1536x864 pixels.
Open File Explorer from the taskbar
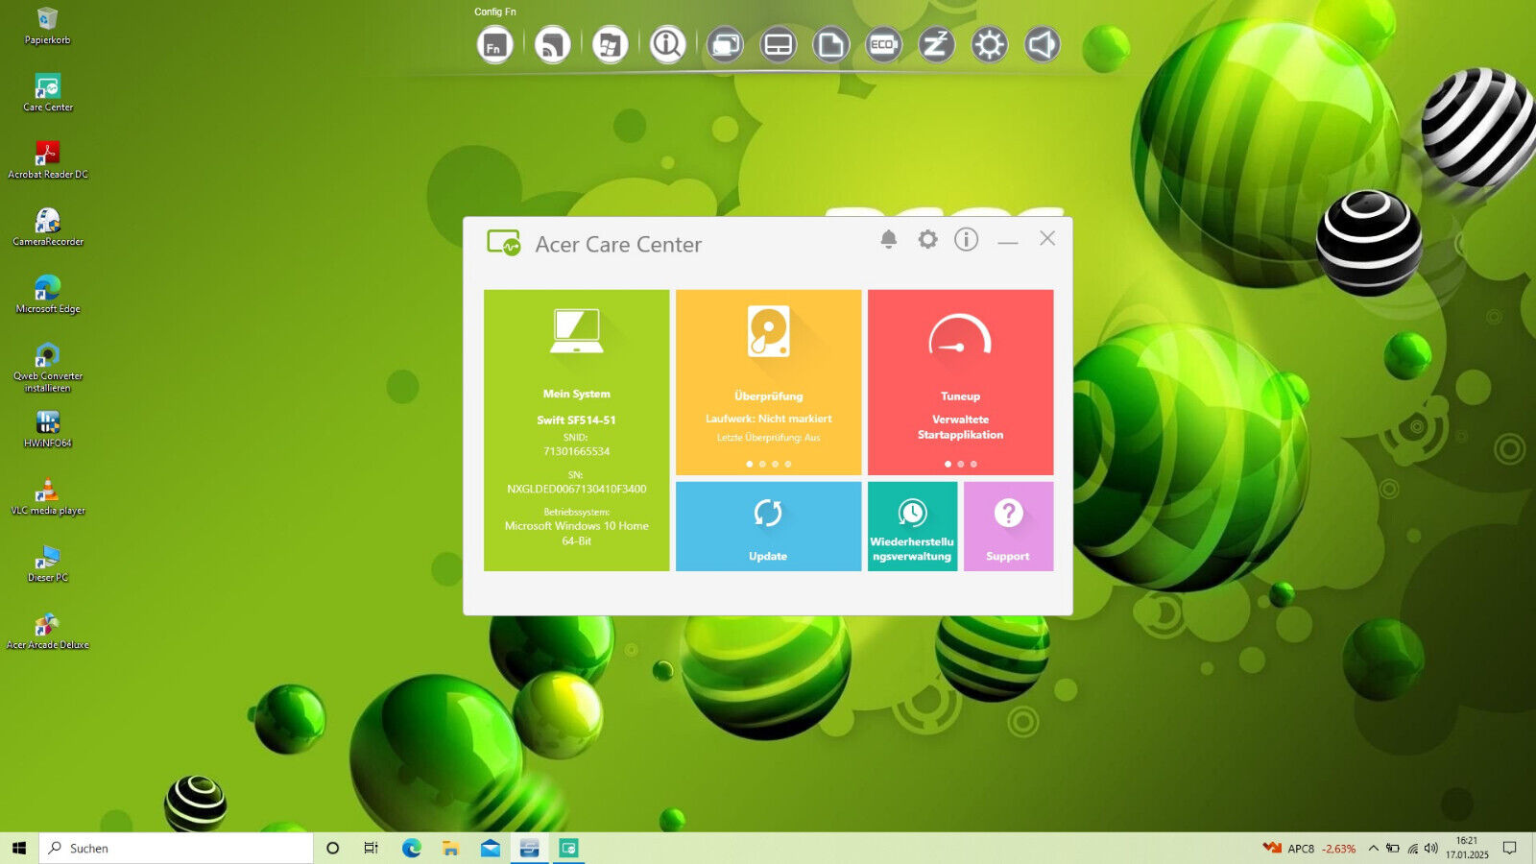coord(450,848)
